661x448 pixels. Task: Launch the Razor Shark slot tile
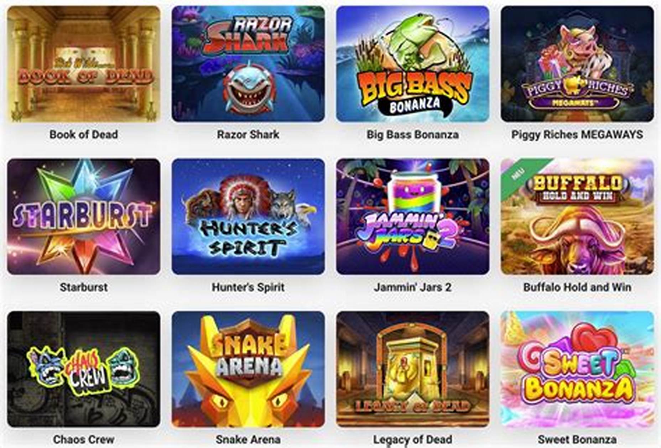pyautogui.click(x=248, y=64)
